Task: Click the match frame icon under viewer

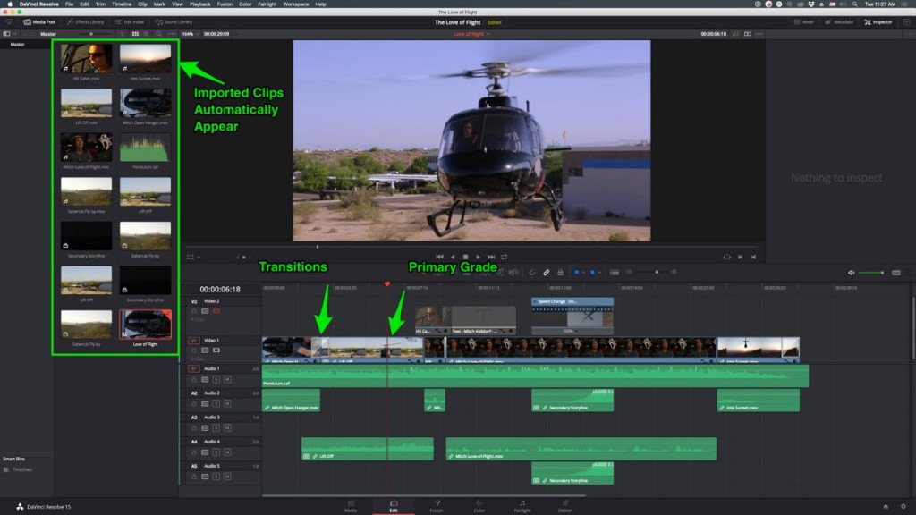Action: (726, 257)
